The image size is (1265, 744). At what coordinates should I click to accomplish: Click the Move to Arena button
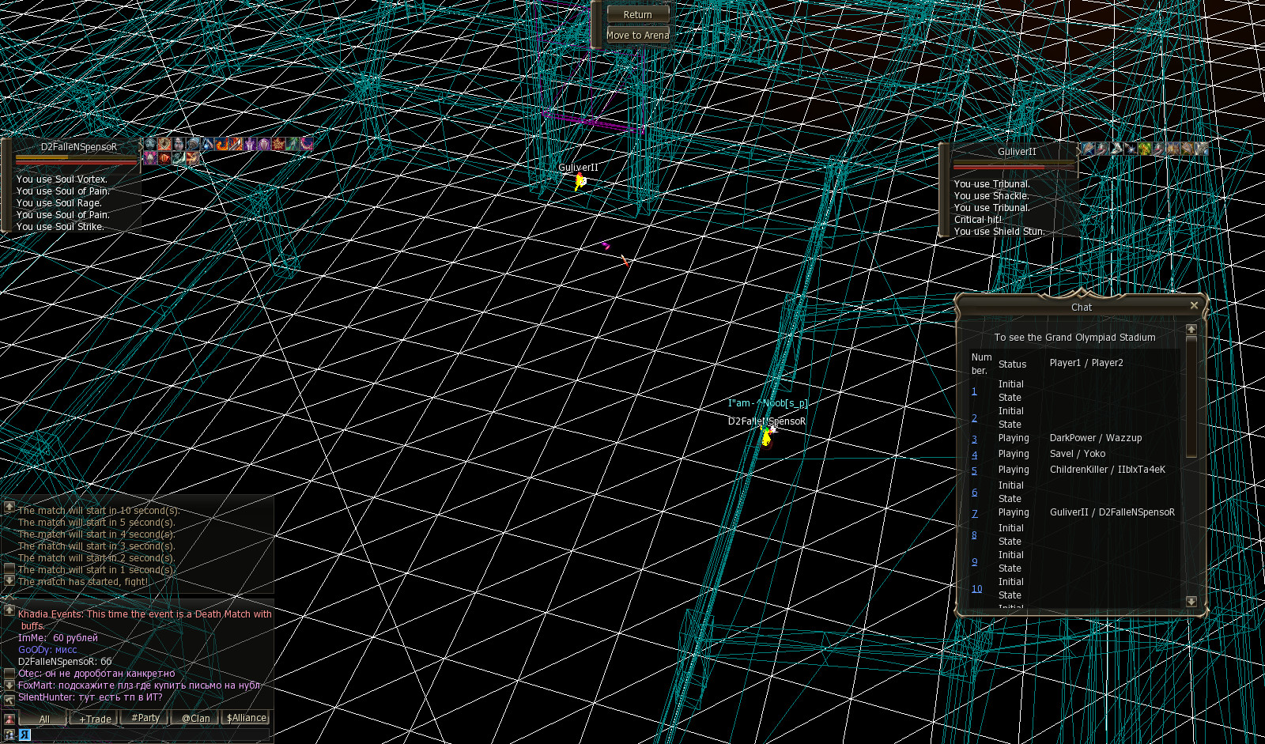638,35
